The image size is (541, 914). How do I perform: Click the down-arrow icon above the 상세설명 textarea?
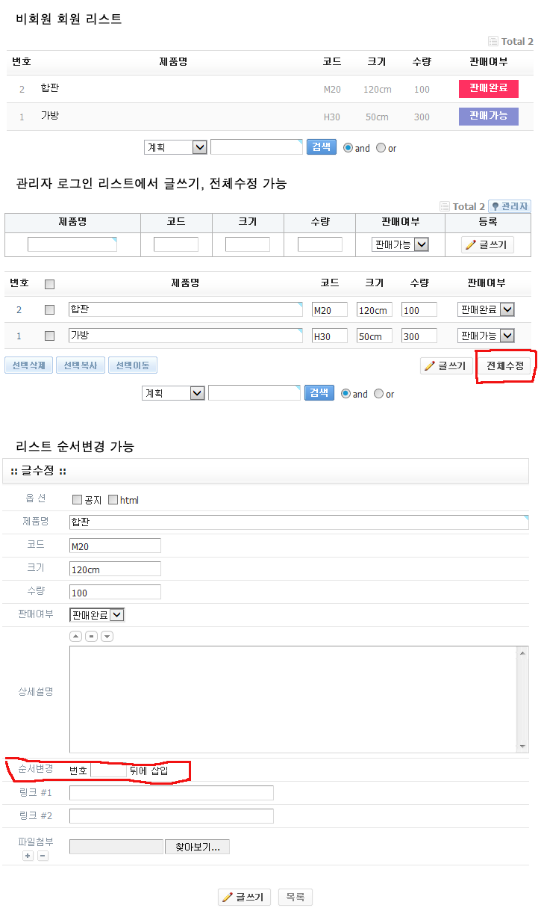pyautogui.click(x=107, y=637)
